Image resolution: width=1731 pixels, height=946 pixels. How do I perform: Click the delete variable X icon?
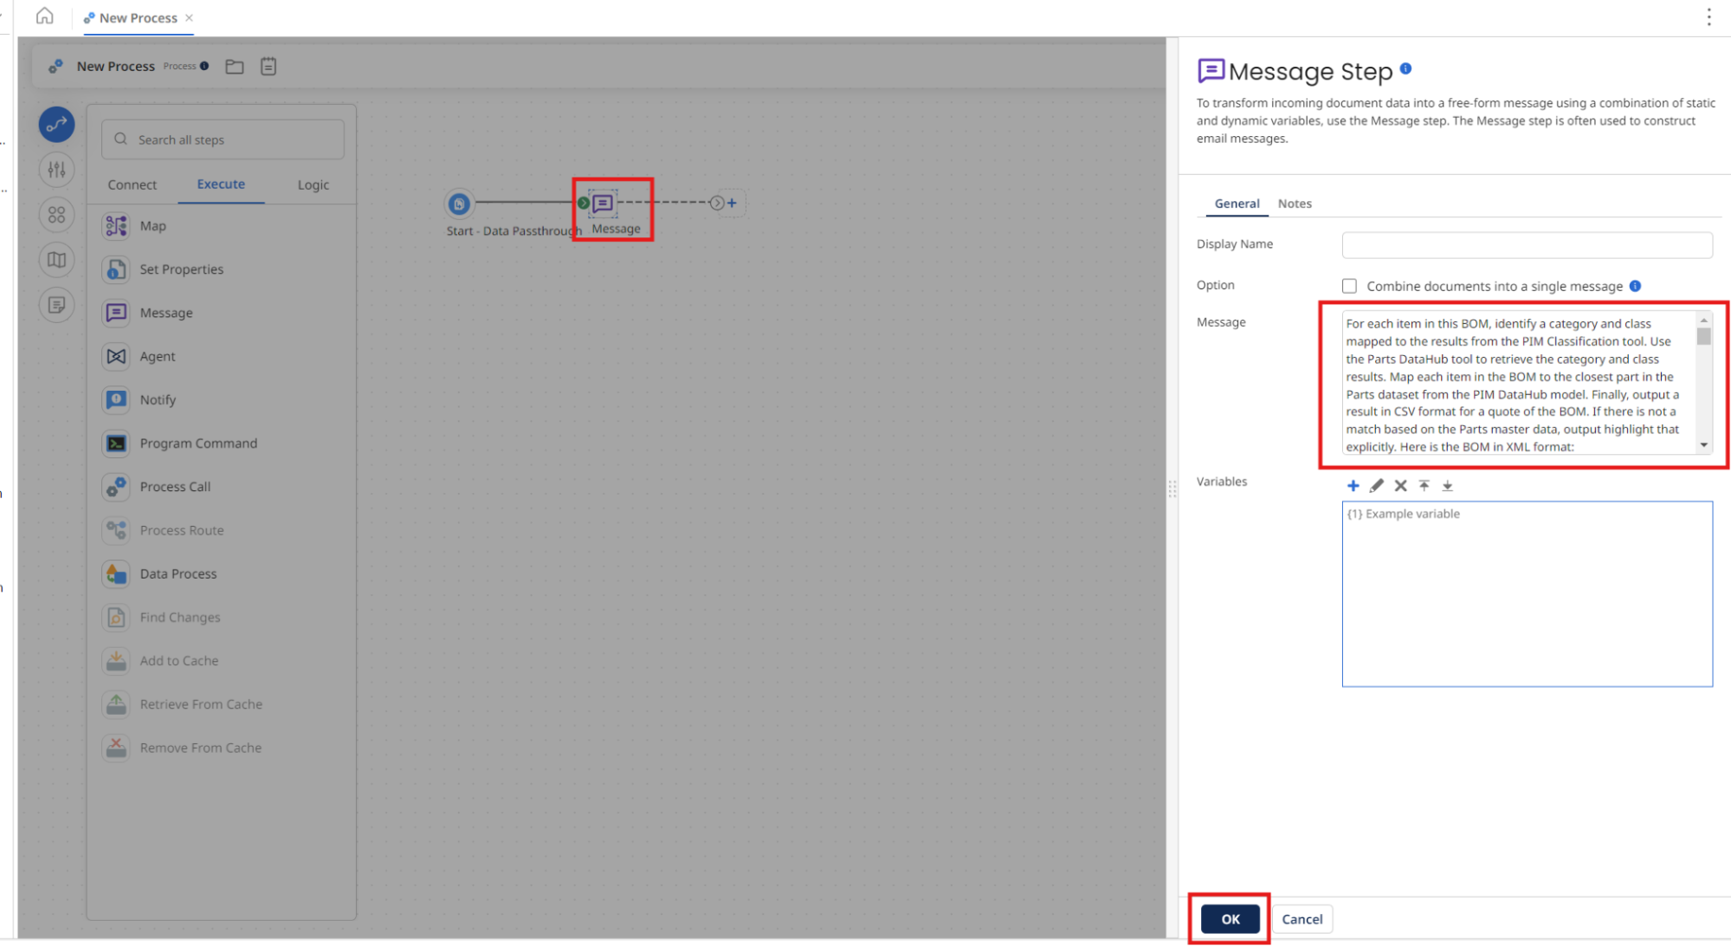pyautogui.click(x=1400, y=486)
